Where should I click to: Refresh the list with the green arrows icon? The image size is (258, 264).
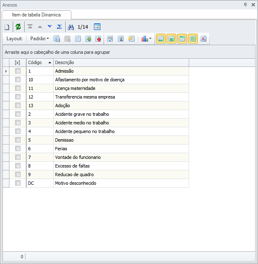tap(18, 27)
